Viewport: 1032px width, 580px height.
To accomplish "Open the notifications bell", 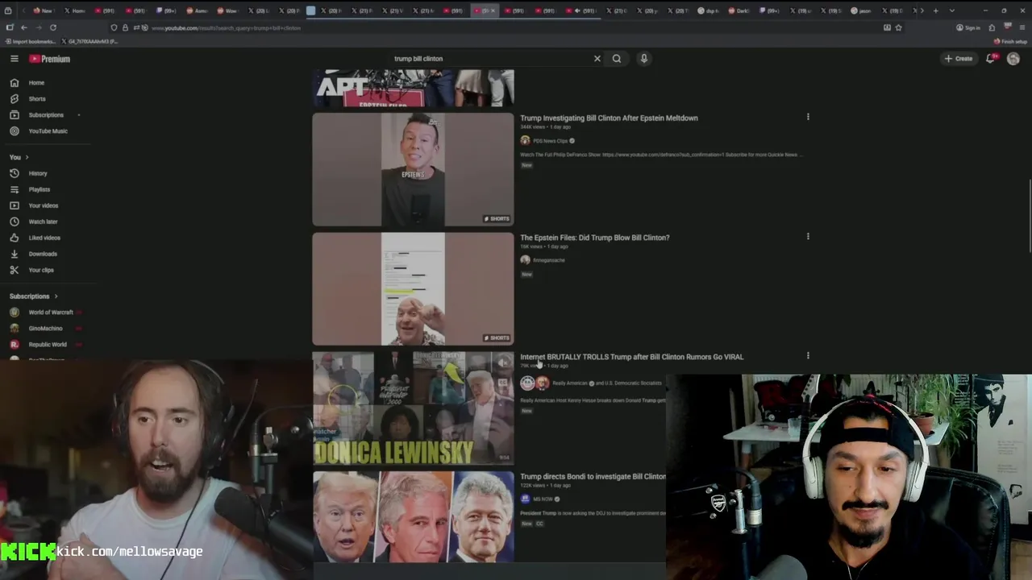I will [x=991, y=59].
